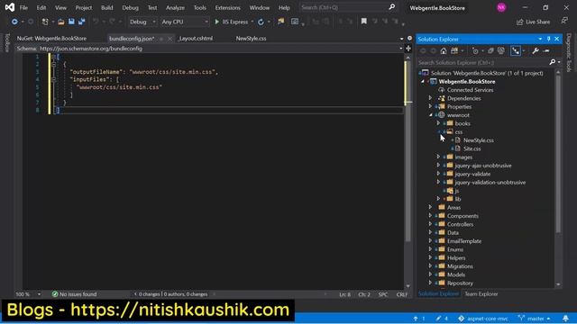This screenshot has height=324, width=577.
Task: Pin the Solution Explorer panel
Action: click(x=548, y=39)
